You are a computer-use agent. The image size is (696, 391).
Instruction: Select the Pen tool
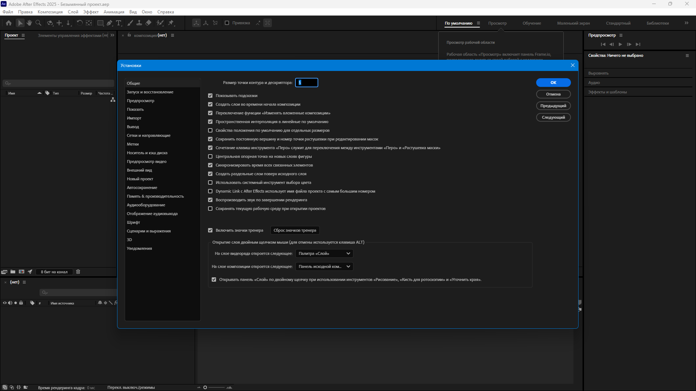(109, 23)
